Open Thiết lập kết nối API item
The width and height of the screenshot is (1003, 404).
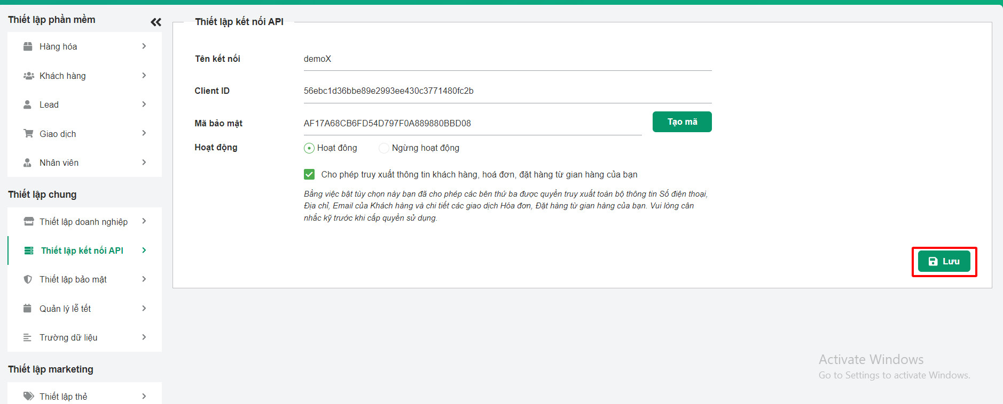(x=84, y=251)
